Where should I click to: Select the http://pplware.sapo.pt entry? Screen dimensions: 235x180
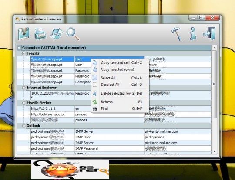coord(53,115)
